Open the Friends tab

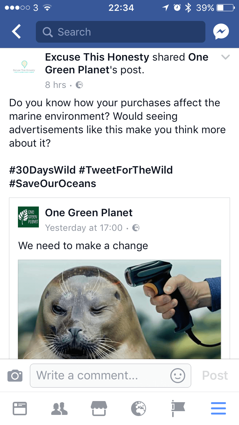(60, 408)
